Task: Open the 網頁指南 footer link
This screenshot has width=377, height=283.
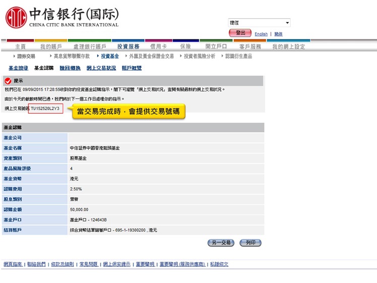Action: point(13,264)
